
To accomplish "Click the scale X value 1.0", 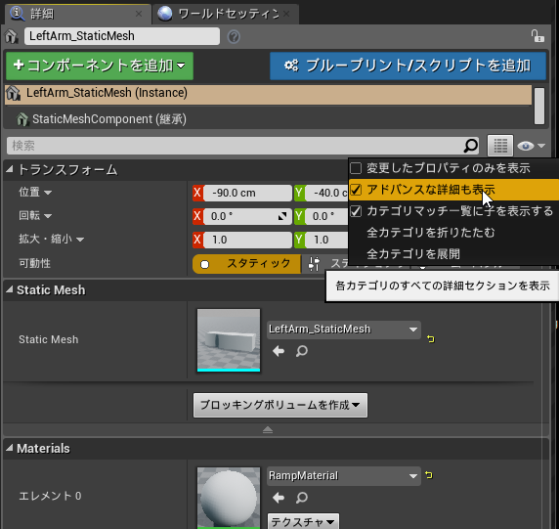I will (247, 240).
